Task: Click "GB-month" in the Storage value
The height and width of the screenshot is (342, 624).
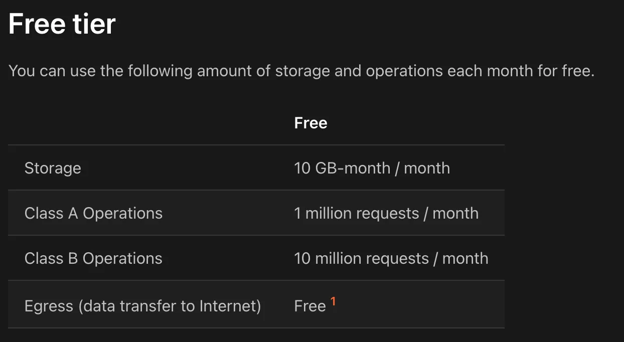Action: (x=353, y=168)
